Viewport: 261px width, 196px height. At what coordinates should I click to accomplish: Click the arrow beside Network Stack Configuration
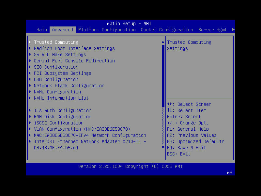30,86
